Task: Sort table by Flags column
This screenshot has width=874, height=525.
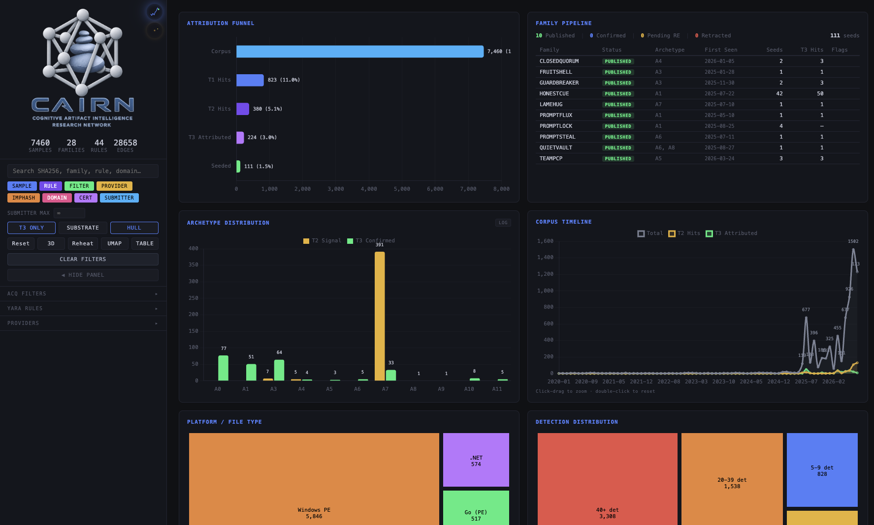Action: pos(840,50)
